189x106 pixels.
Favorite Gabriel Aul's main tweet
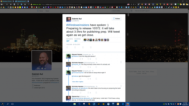click(83, 47)
